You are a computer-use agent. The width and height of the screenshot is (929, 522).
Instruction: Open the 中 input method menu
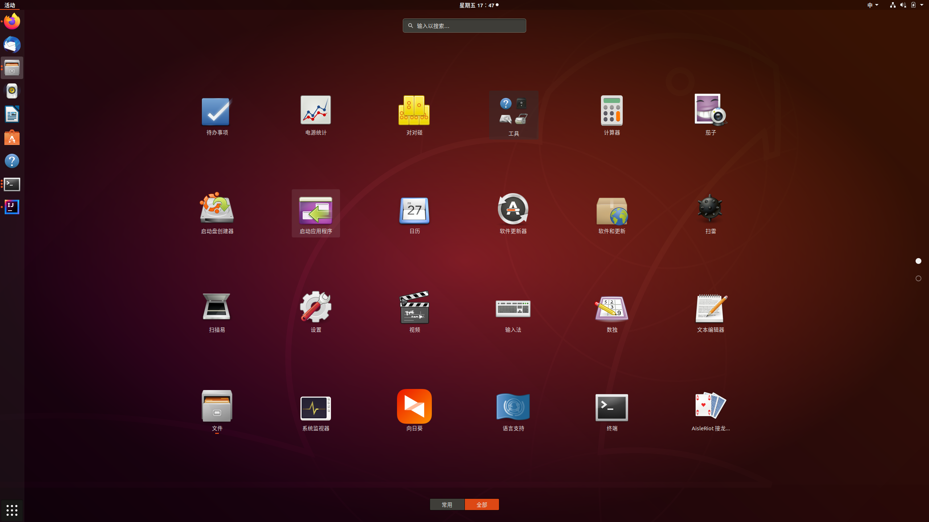click(x=872, y=5)
